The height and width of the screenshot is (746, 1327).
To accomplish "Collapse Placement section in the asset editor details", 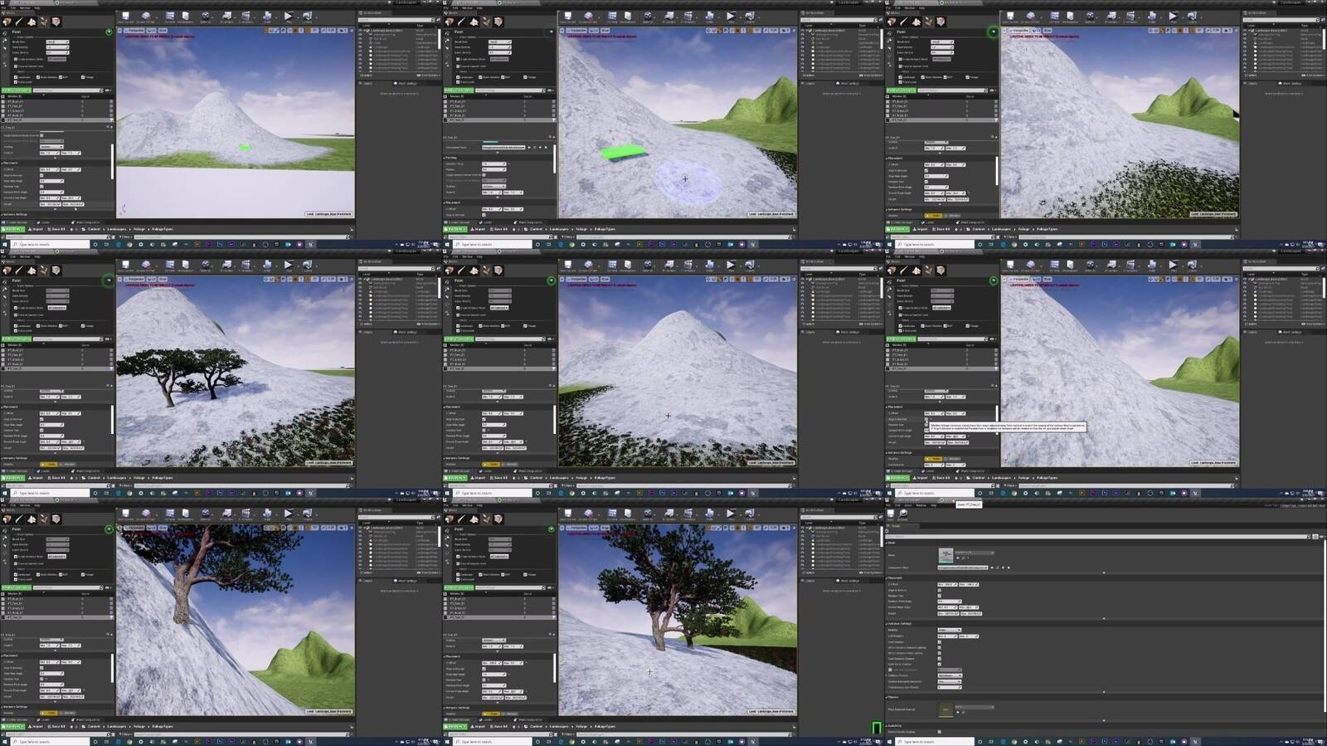I will 894,578.
